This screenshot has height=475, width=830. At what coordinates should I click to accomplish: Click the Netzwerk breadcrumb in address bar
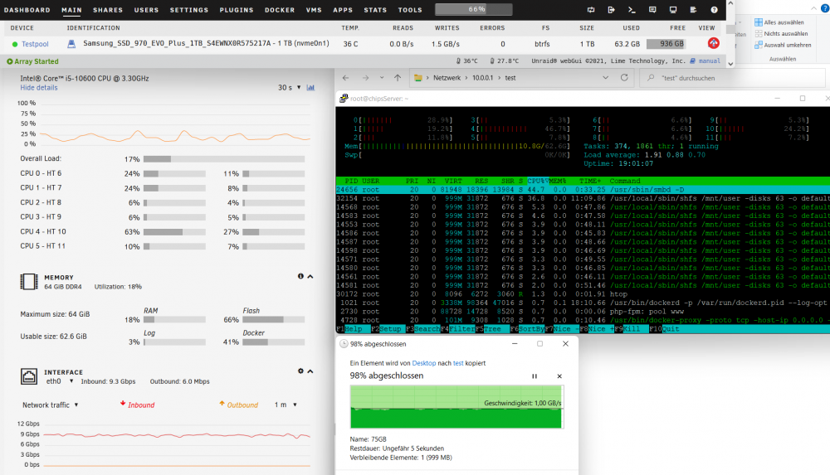tap(447, 78)
